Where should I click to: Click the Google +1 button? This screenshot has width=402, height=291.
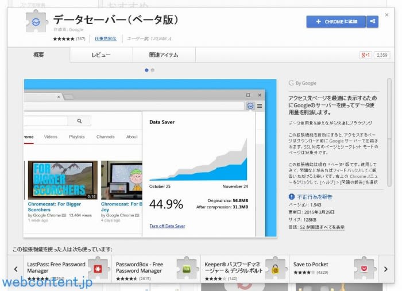[365, 55]
